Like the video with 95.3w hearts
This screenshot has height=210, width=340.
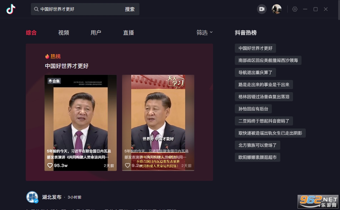[50, 165]
